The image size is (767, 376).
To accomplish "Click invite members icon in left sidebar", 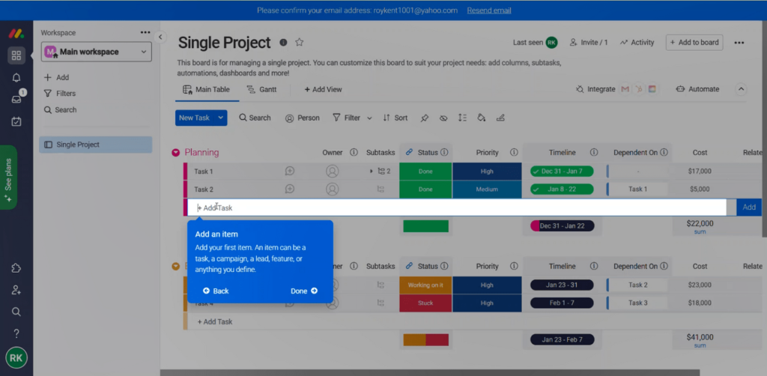I will point(16,290).
